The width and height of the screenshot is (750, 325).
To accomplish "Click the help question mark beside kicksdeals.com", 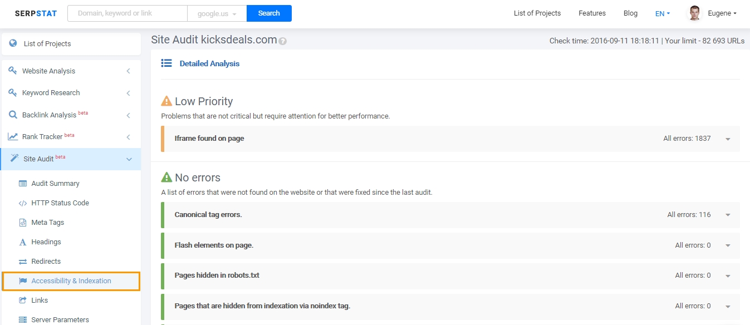I will (282, 41).
